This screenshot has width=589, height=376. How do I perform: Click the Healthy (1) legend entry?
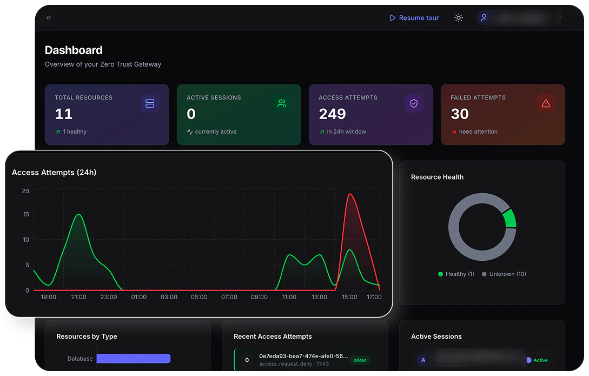(x=456, y=274)
